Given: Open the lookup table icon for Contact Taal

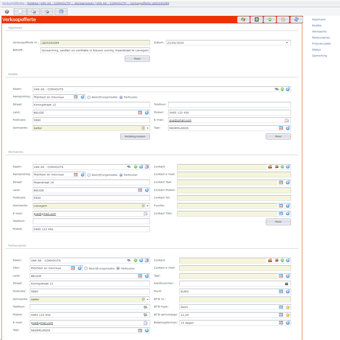Looking at the screenshot, I should pos(281,182).
